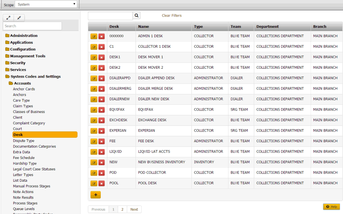This screenshot has width=343, height=214.
Task: Open the Help button
Action: point(331,206)
